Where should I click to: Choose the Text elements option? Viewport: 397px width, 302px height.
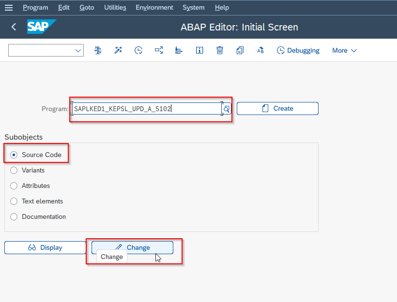(14, 201)
